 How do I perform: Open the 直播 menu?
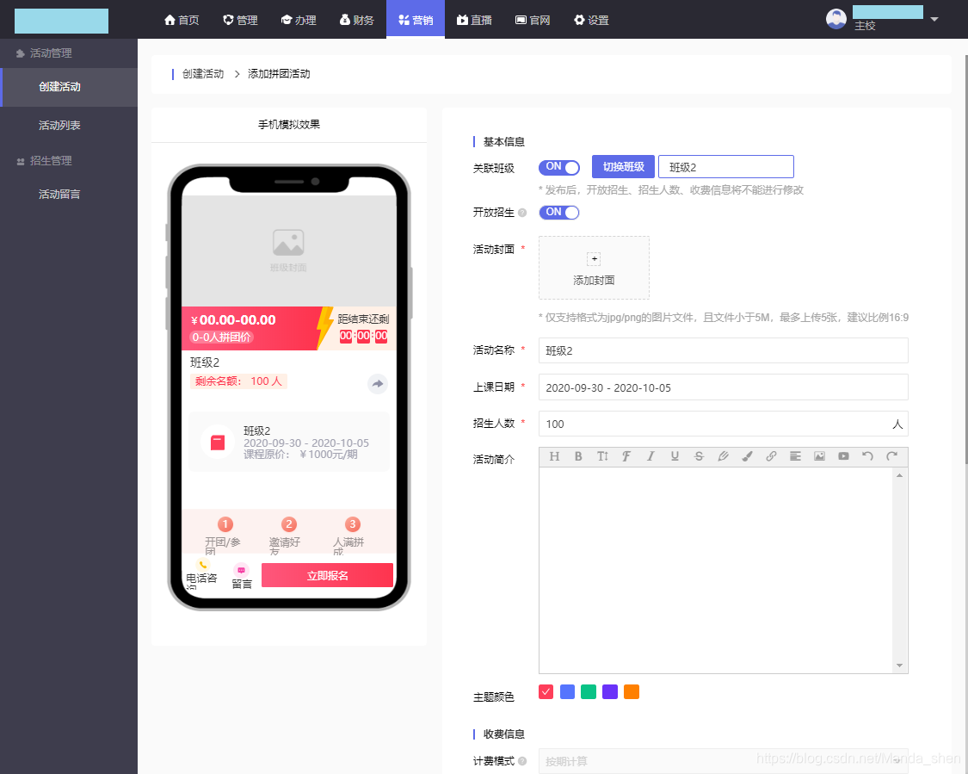click(x=474, y=20)
